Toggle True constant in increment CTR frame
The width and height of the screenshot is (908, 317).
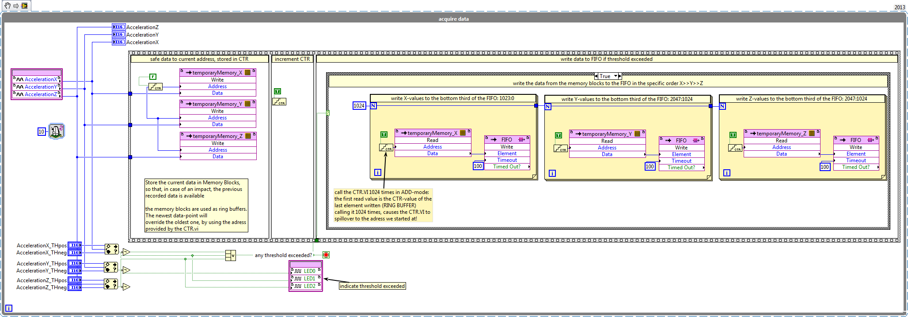pos(277,92)
